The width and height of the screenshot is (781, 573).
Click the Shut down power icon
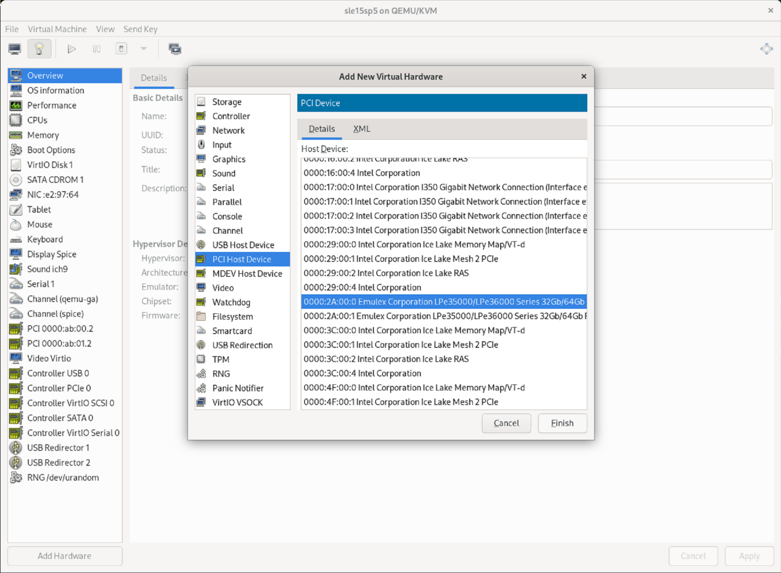click(x=121, y=49)
